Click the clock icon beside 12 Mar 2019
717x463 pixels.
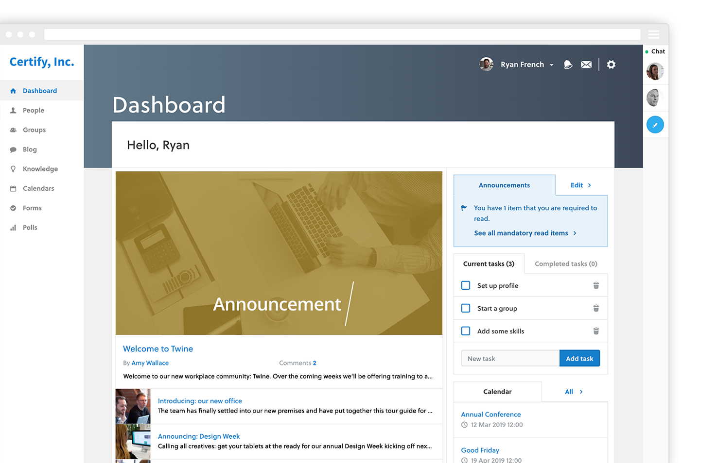point(464,425)
